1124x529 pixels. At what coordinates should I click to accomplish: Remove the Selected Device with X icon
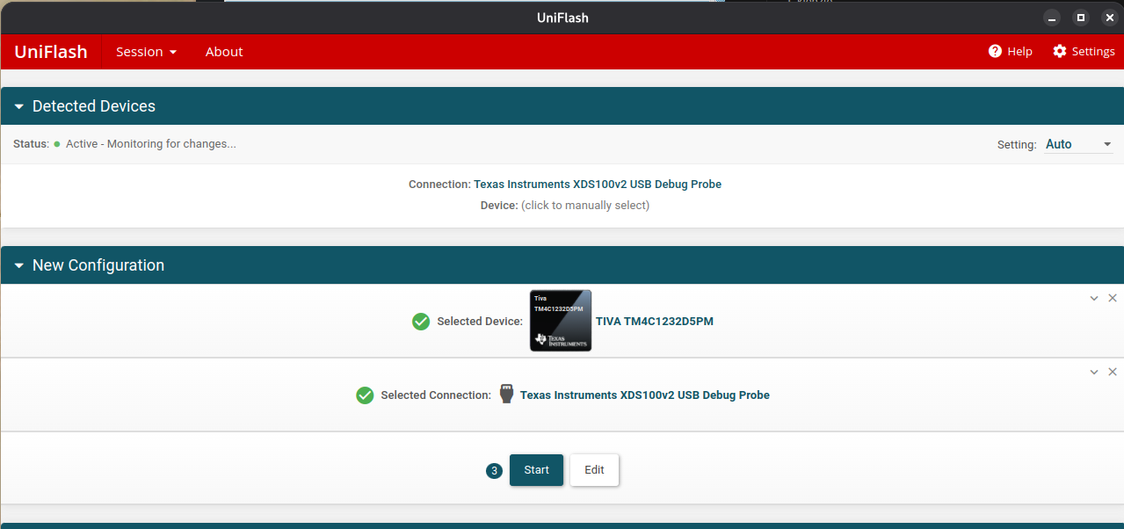(1113, 298)
